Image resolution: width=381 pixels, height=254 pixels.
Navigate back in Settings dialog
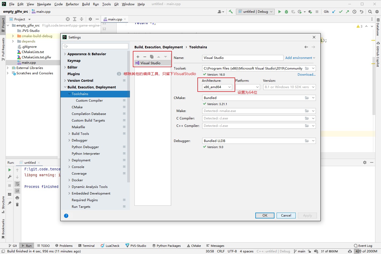coord(306,47)
